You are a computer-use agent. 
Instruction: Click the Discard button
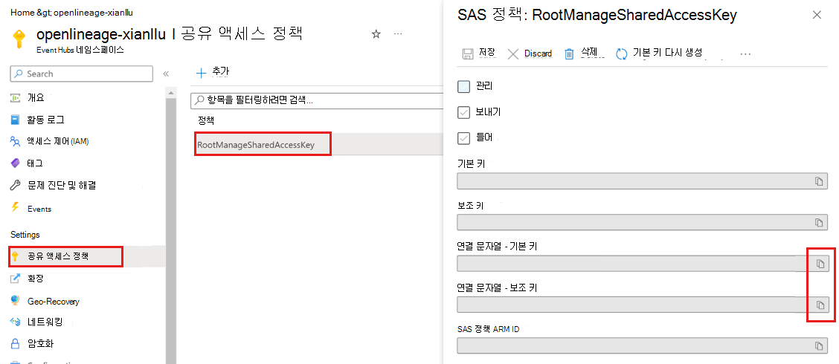click(x=530, y=53)
